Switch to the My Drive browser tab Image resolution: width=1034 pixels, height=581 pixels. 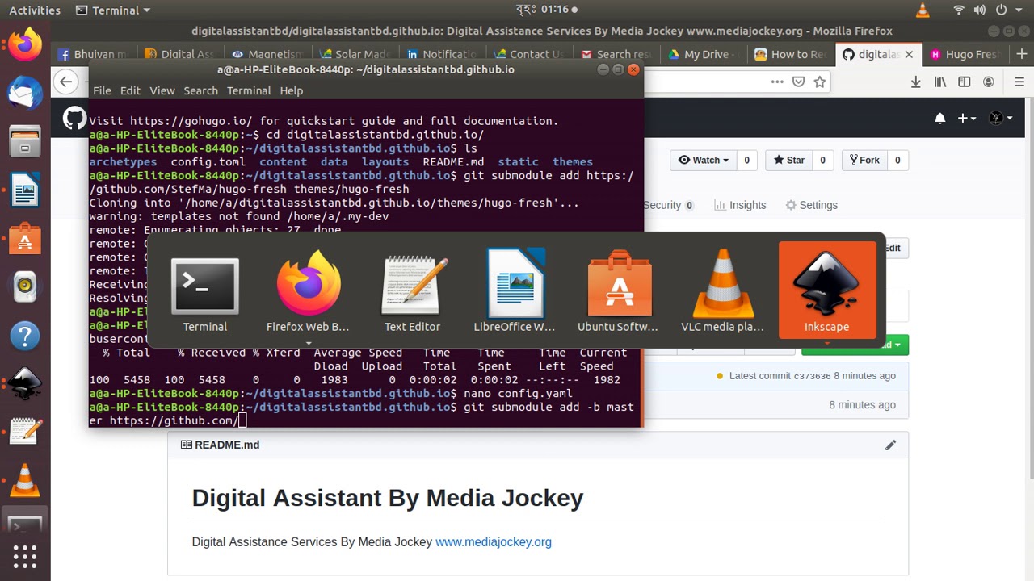point(704,54)
